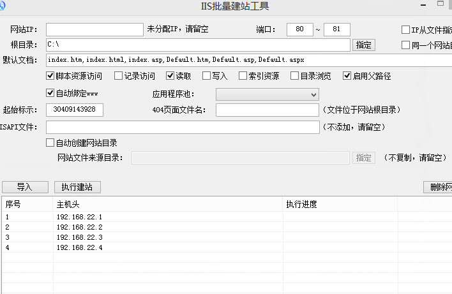
Task: Click the 根目录 path field with C:\
Action: coord(198,45)
